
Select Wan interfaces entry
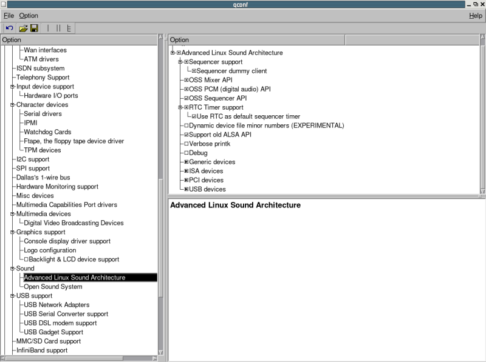45,50
